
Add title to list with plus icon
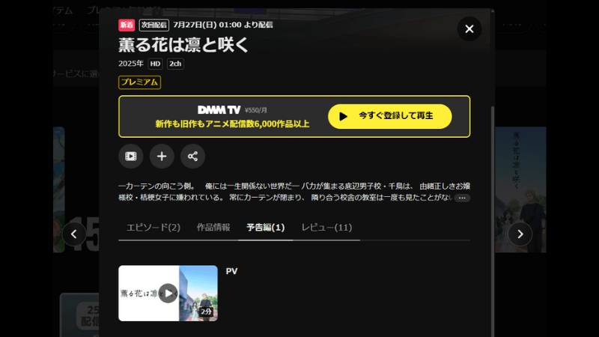point(162,157)
